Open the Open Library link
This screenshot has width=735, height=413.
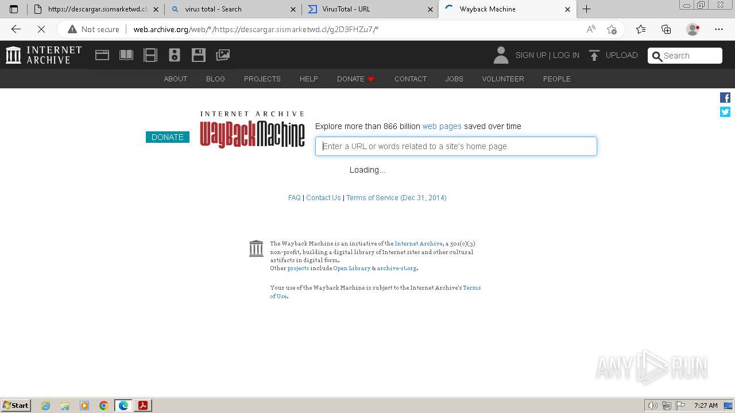click(352, 268)
